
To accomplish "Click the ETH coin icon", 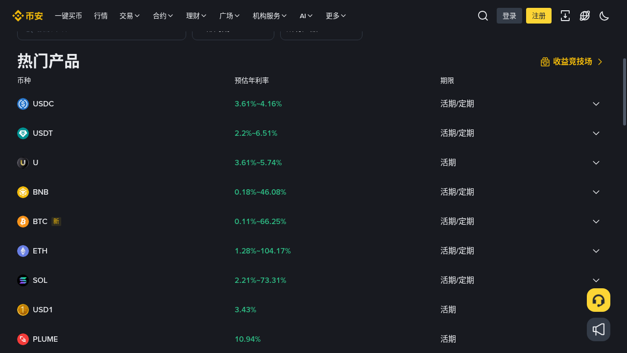I will (x=23, y=251).
